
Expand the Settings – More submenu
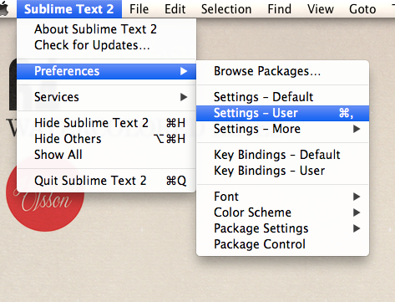click(x=282, y=129)
